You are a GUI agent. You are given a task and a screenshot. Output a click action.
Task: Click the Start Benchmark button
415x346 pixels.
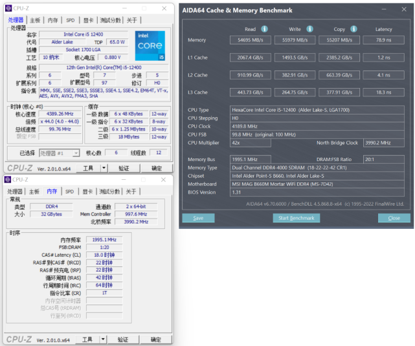click(x=297, y=218)
